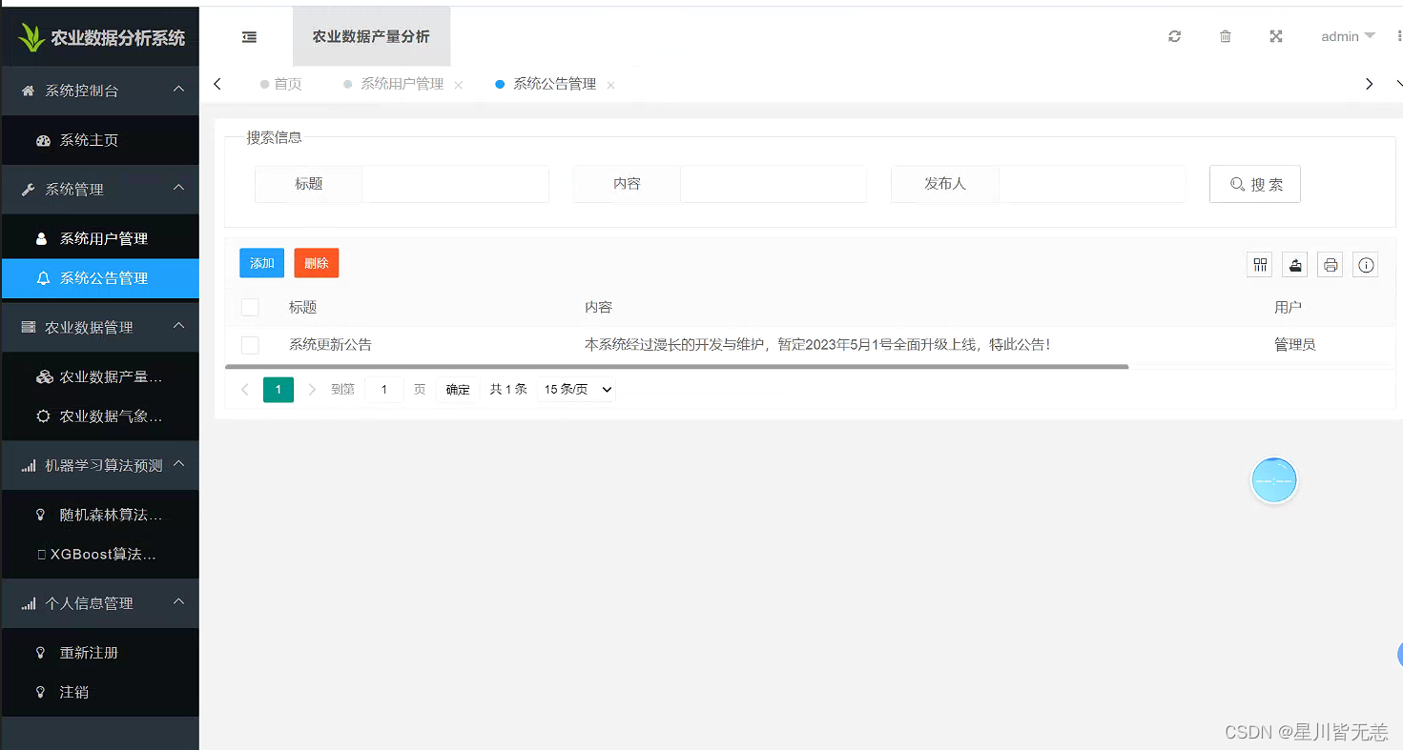
Task: Click the 删除 button
Action: click(316, 263)
